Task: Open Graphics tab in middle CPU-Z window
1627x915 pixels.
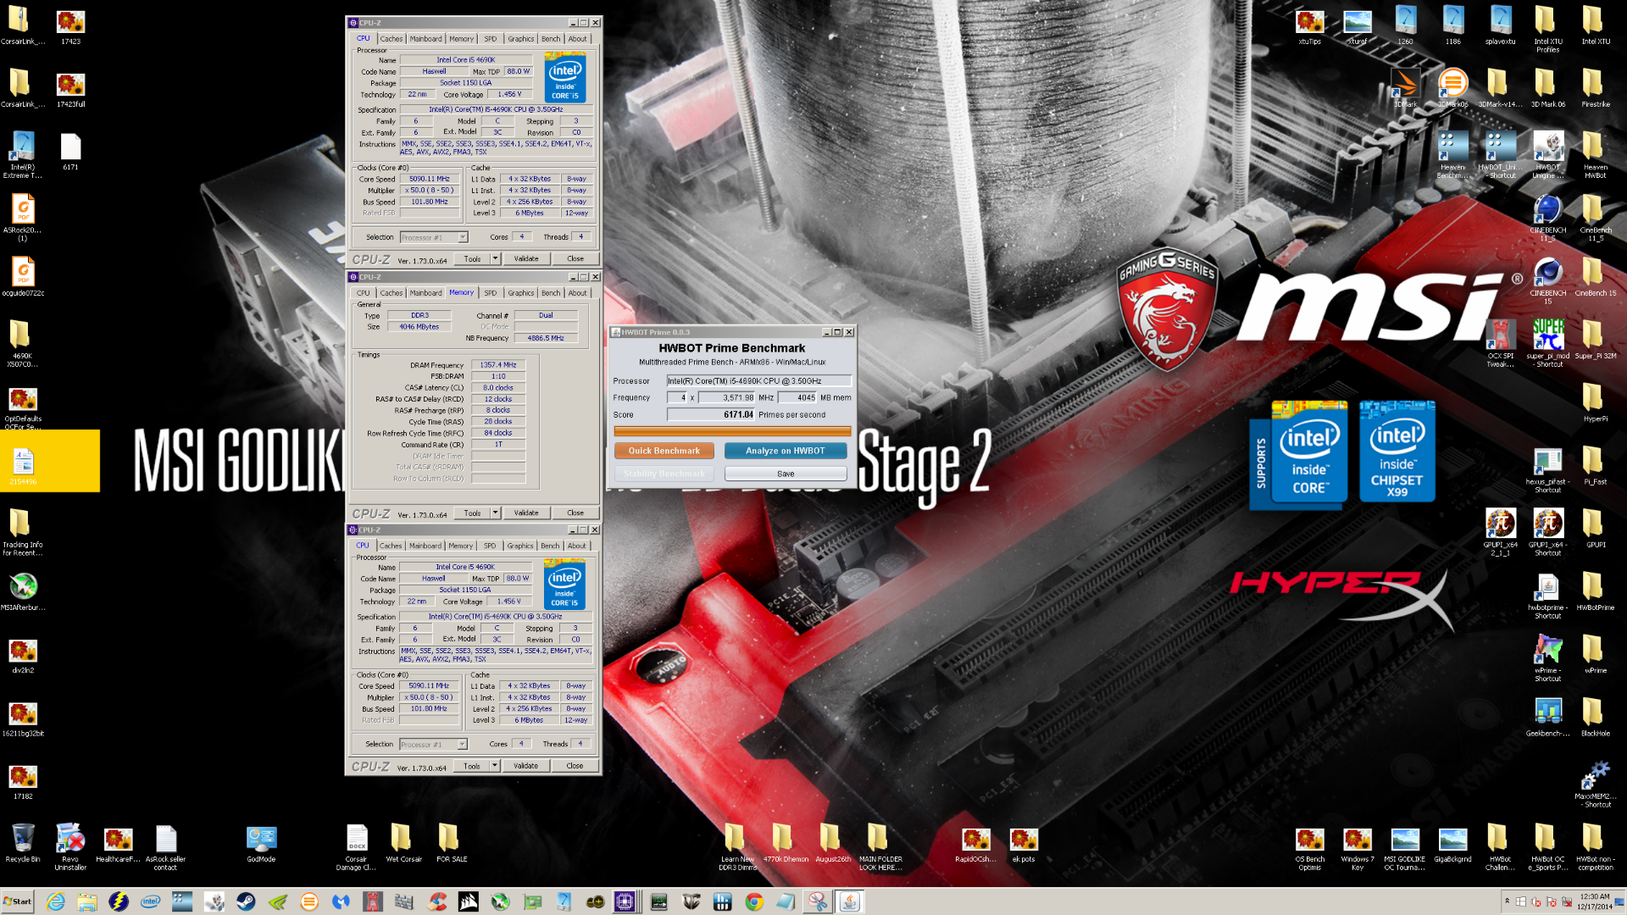Action: coord(520,293)
